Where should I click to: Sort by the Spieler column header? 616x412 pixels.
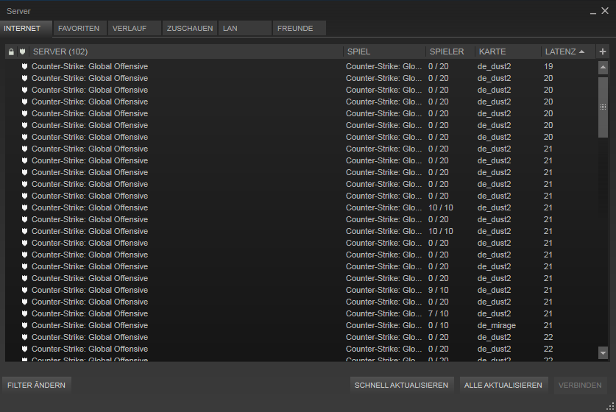pyautogui.click(x=450, y=51)
